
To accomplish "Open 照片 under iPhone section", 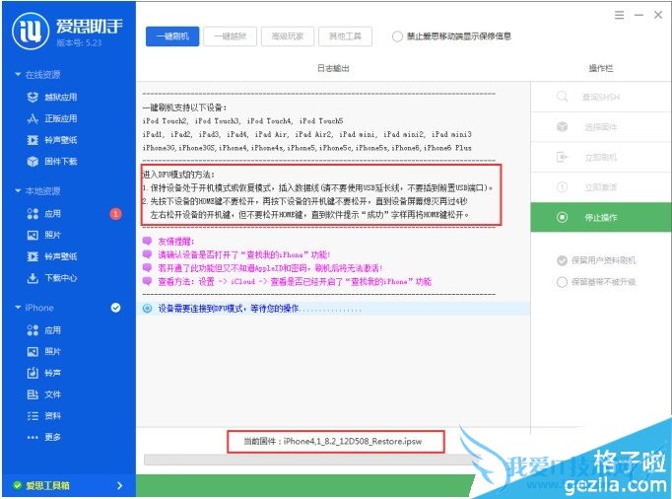I will [x=44, y=351].
